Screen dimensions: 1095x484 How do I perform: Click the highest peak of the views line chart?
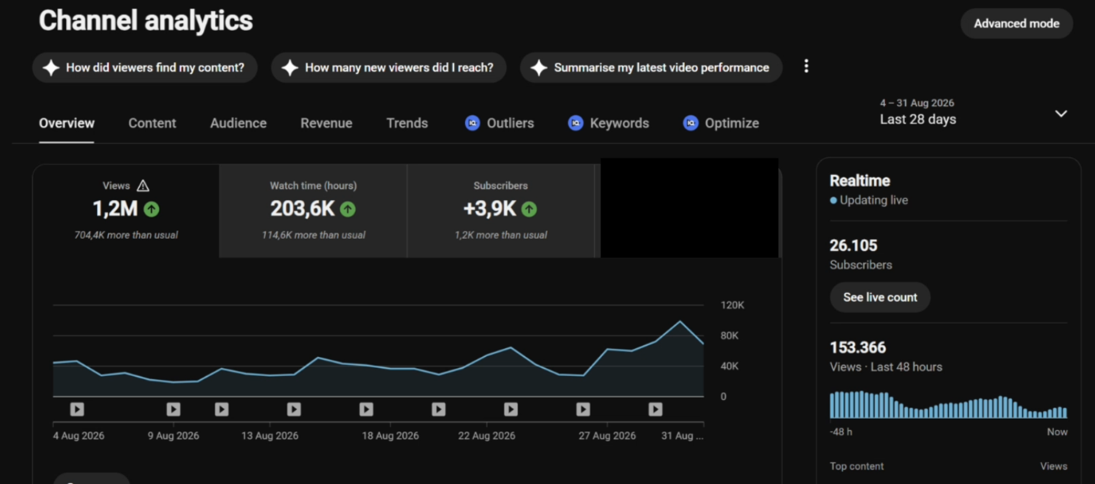(x=680, y=322)
